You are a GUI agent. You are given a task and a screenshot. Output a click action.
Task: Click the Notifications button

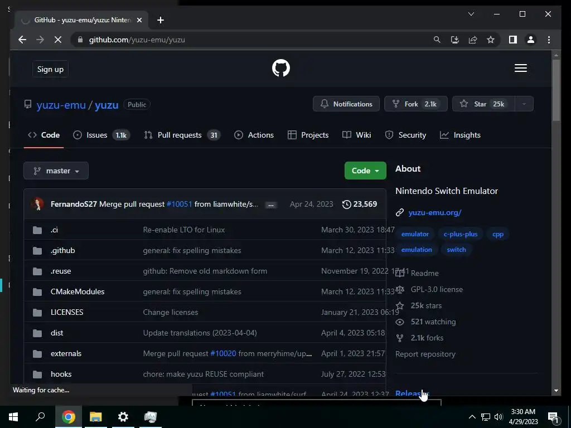(346, 104)
